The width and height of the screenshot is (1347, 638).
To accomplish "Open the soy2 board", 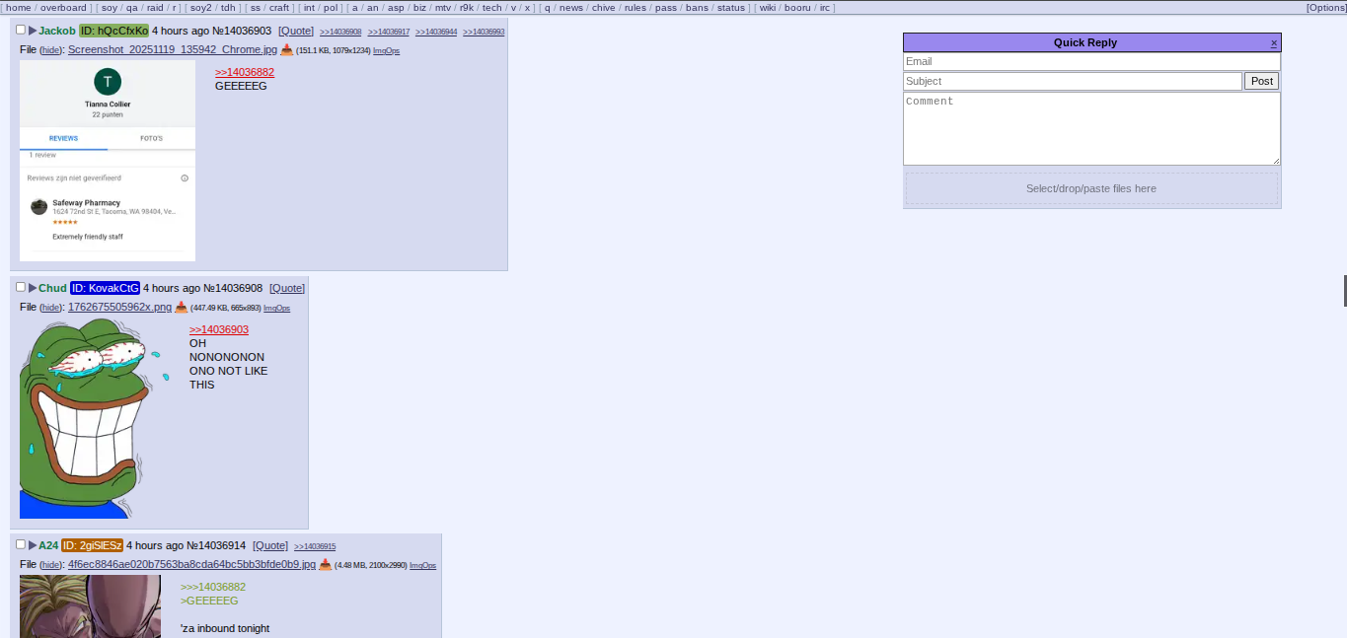I will tap(200, 8).
